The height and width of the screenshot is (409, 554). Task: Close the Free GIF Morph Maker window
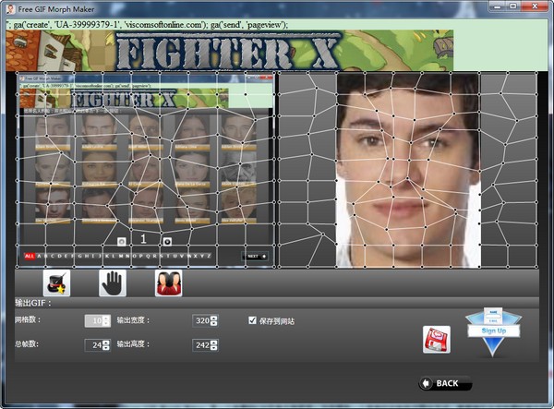pyautogui.click(x=535, y=6)
